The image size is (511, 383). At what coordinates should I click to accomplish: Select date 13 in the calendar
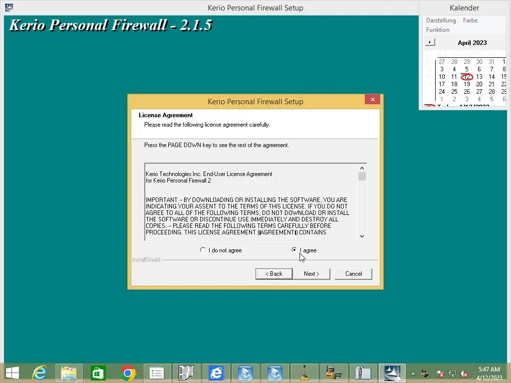(479, 77)
